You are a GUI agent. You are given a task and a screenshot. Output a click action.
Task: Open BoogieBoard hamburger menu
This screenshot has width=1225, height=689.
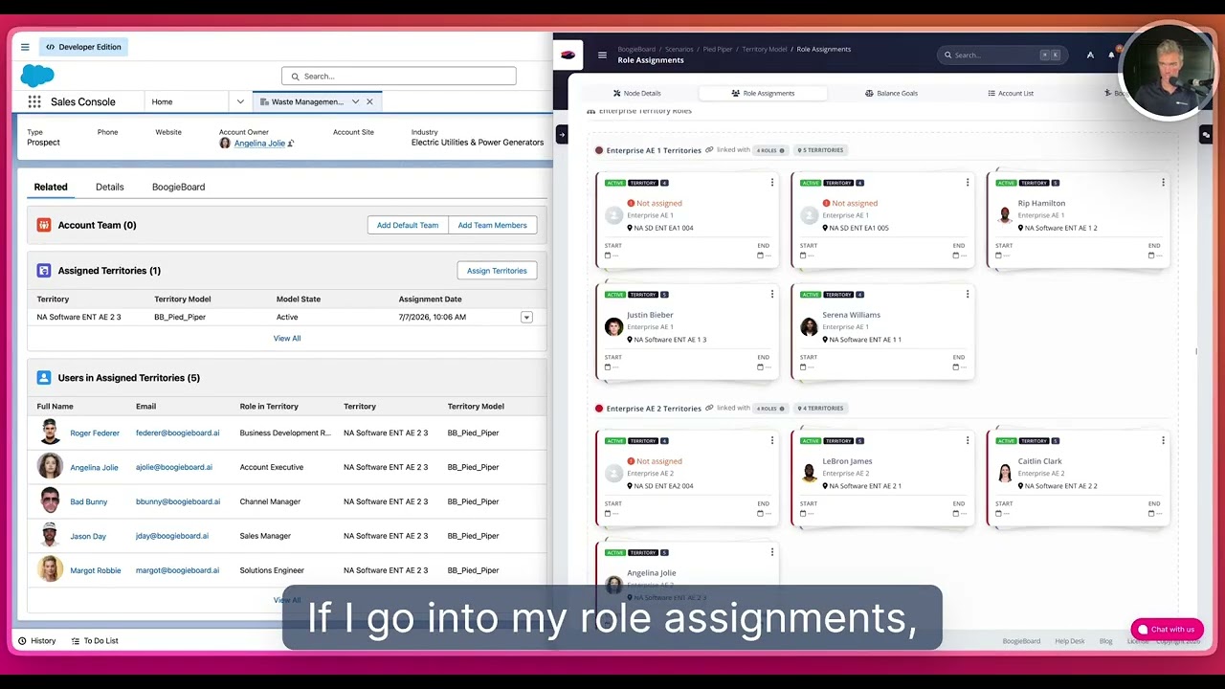tap(602, 55)
